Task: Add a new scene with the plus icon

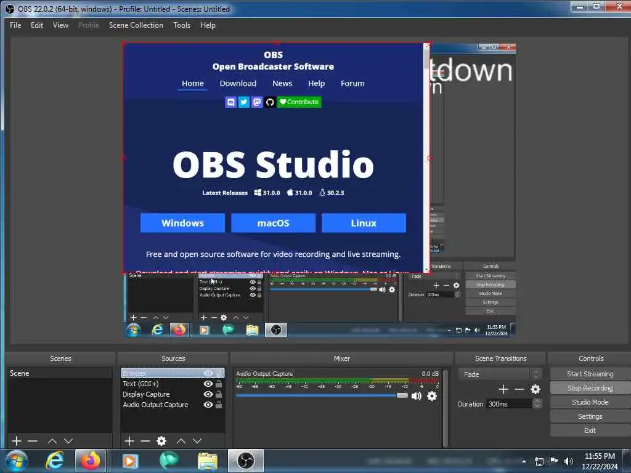Action: 17,441
